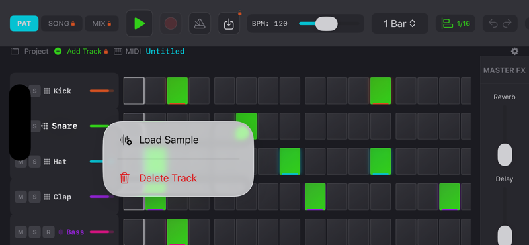Click the BPM: 120 readout
This screenshot has width=529, height=245.
(270, 24)
